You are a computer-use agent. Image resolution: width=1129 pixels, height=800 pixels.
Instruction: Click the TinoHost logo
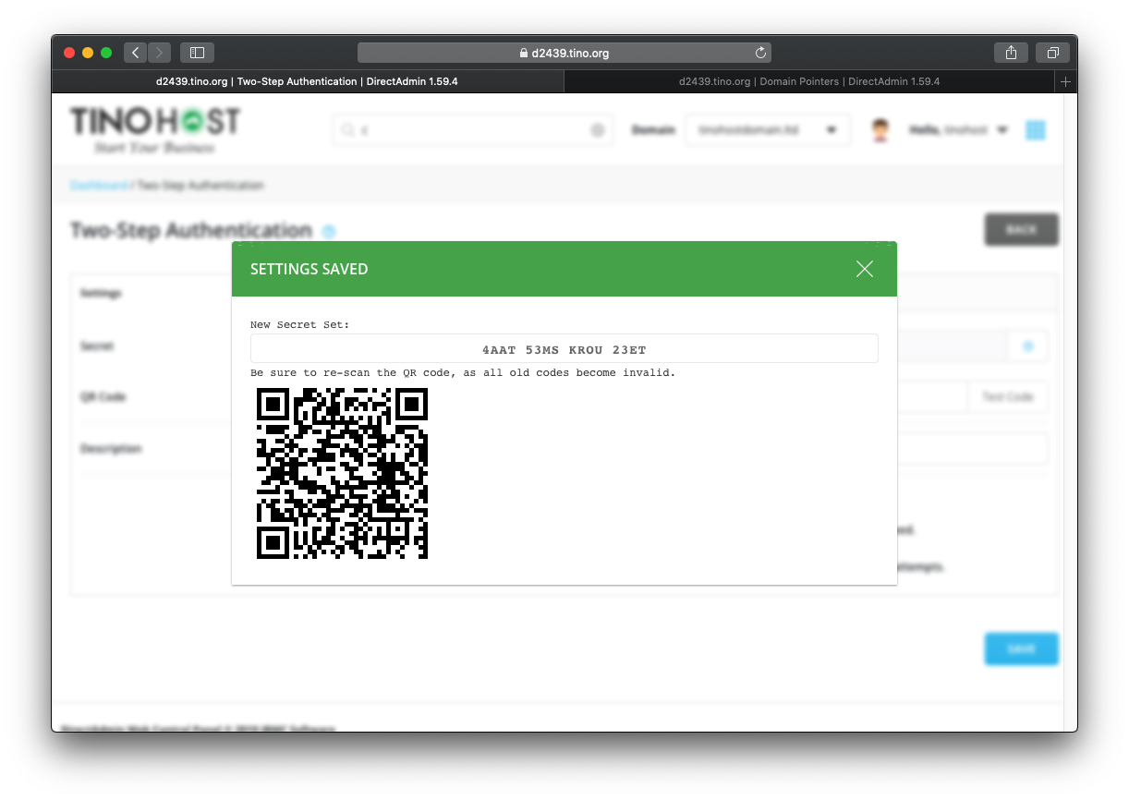pos(155,130)
